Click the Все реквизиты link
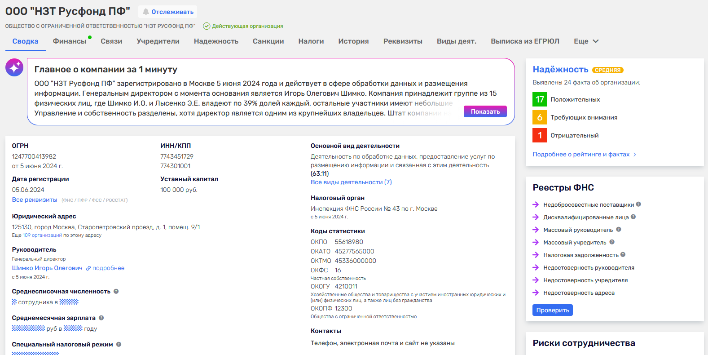Screen dimensions: 708x355 35,200
